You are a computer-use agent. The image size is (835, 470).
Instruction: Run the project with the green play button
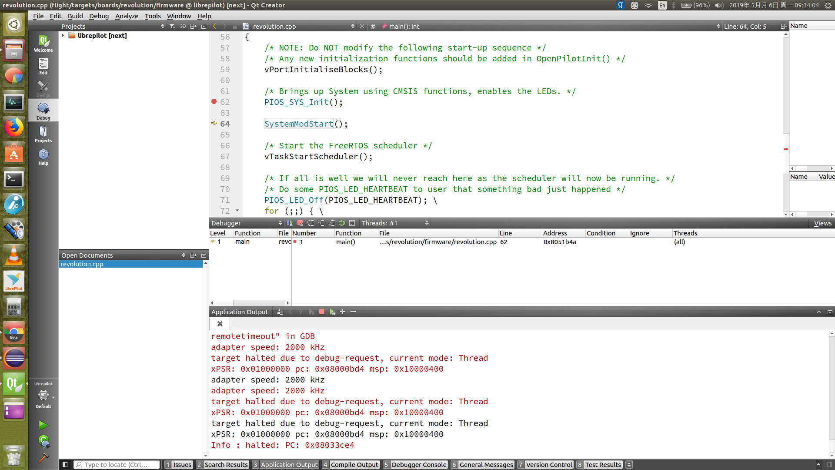[43, 425]
